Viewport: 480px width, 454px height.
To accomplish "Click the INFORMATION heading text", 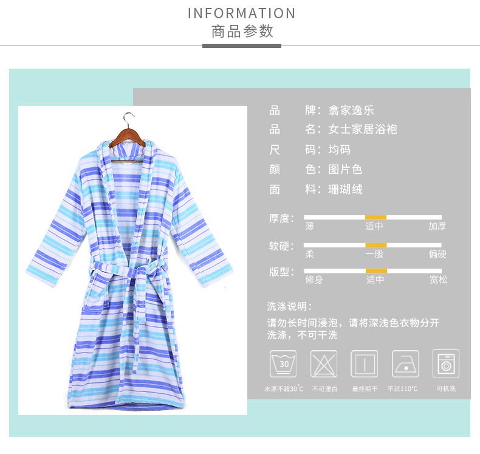I will point(242,13).
